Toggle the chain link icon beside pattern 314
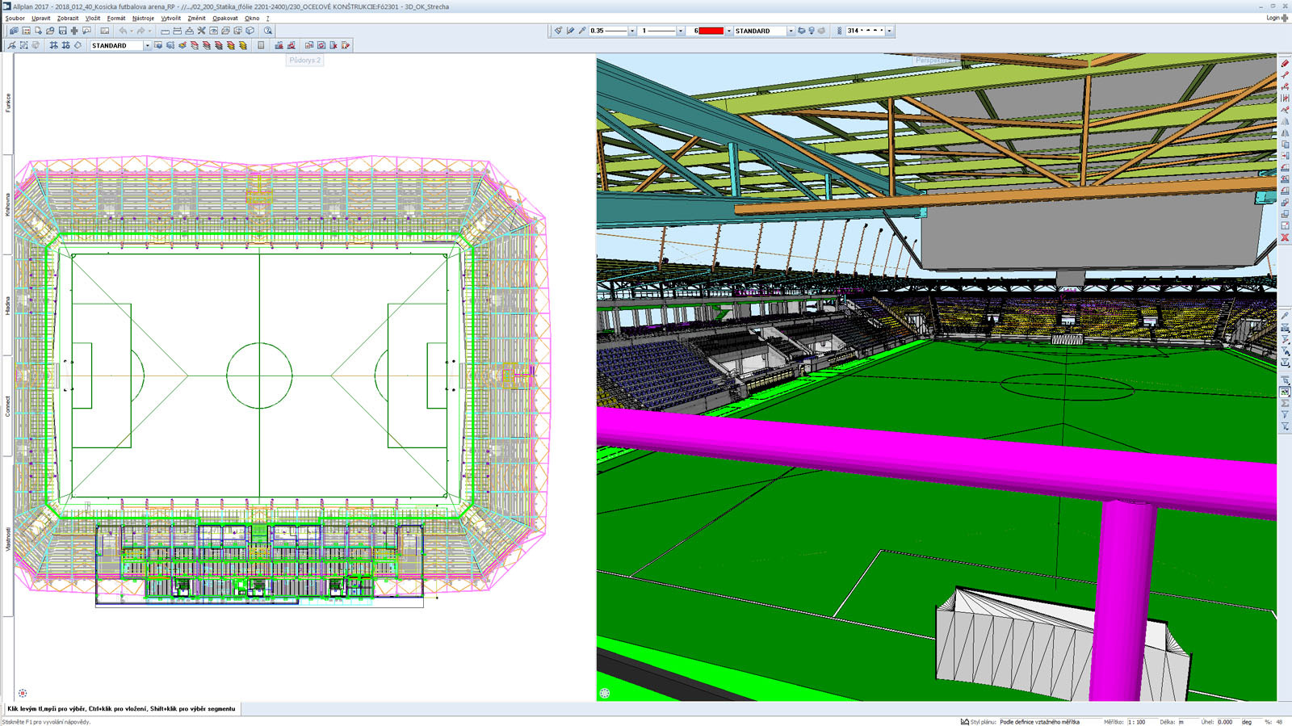Image resolution: width=1292 pixels, height=726 pixels. pos(839,31)
